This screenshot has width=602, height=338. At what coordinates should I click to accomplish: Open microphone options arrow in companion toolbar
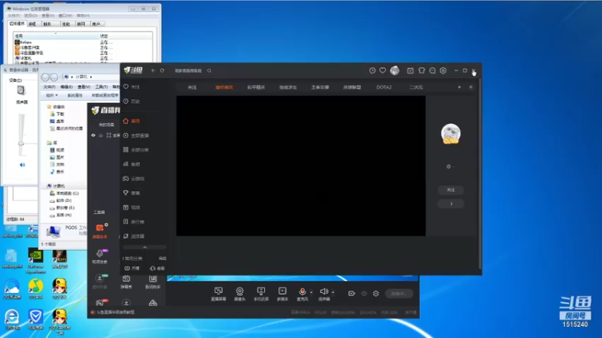coord(311,292)
